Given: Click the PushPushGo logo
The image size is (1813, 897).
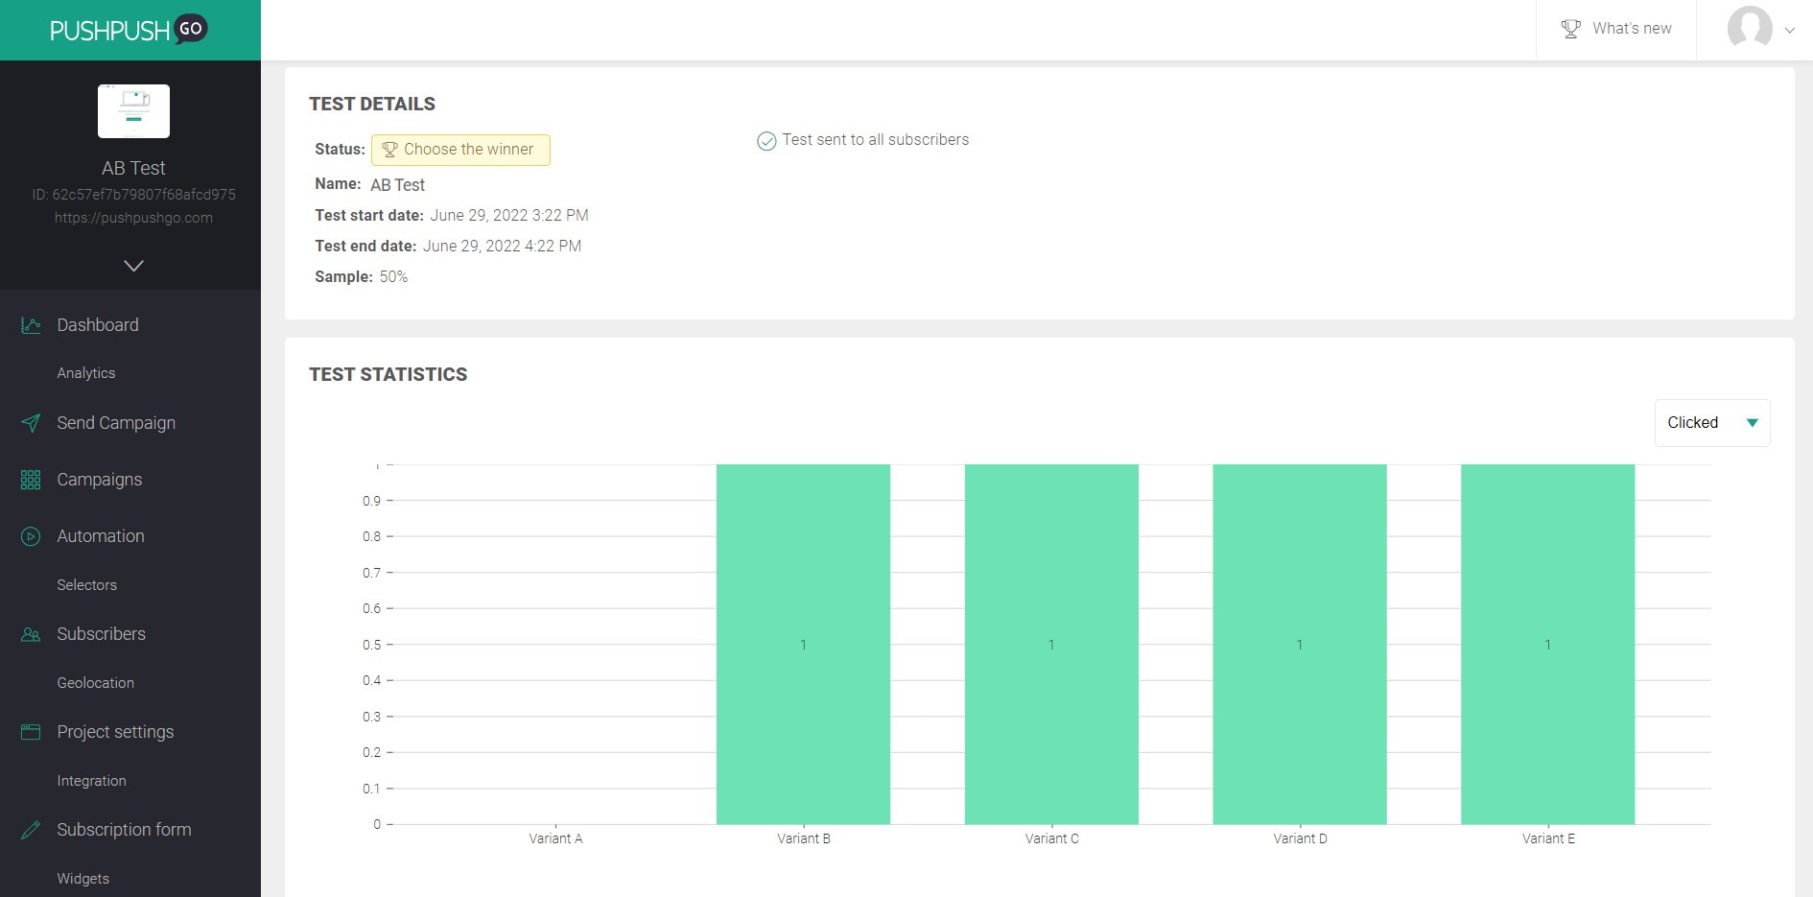Looking at the screenshot, I should (129, 30).
